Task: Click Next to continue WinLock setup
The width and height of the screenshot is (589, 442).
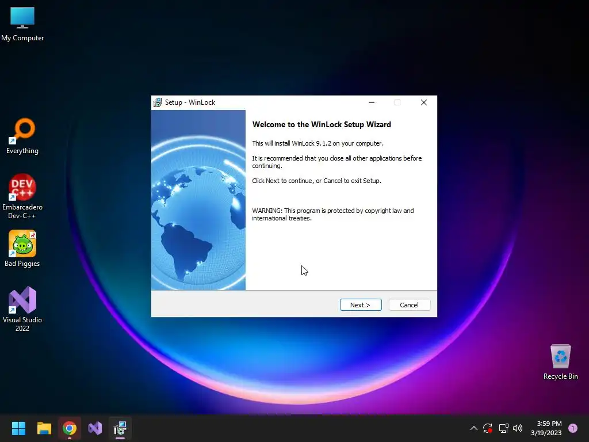Action: (361, 305)
